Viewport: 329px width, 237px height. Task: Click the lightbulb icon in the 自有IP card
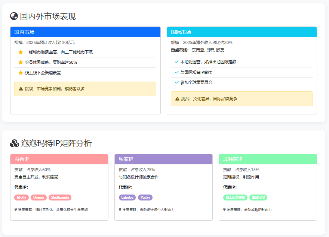coord(16,209)
